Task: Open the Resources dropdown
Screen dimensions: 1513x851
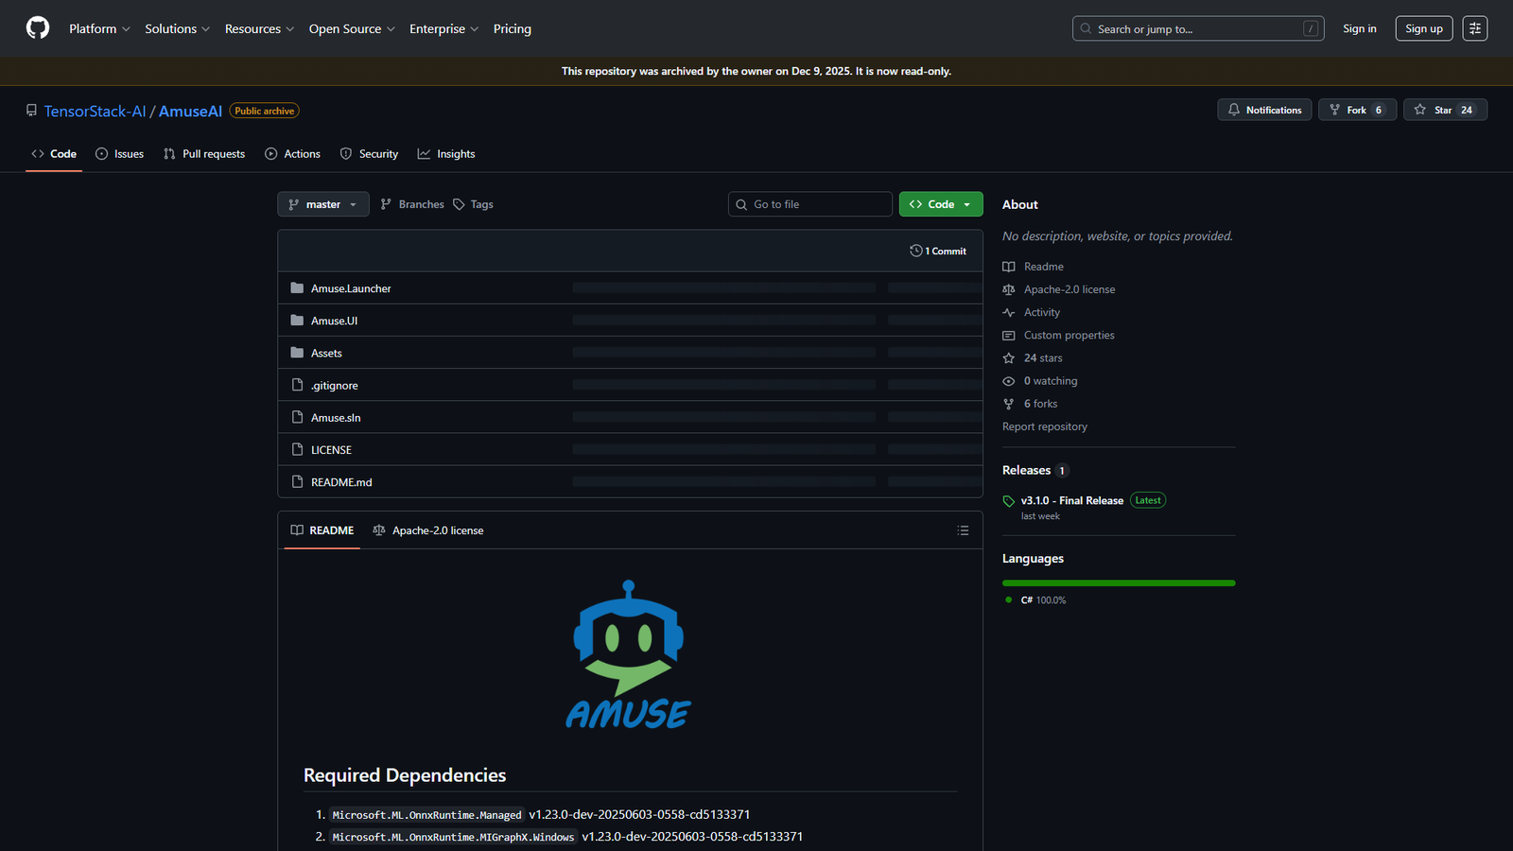Action: click(x=259, y=29)
